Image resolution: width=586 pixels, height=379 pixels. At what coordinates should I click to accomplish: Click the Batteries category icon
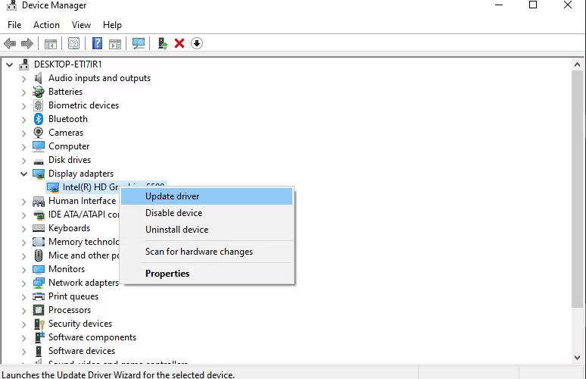point(39,92)
